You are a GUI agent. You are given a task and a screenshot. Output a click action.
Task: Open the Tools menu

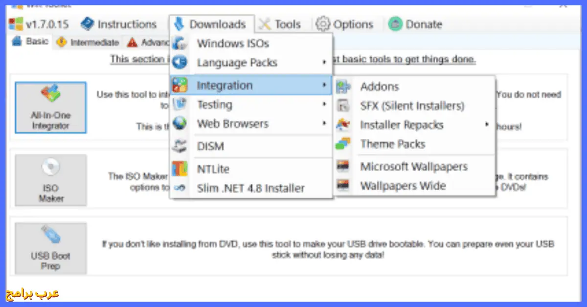pos(279,24)
